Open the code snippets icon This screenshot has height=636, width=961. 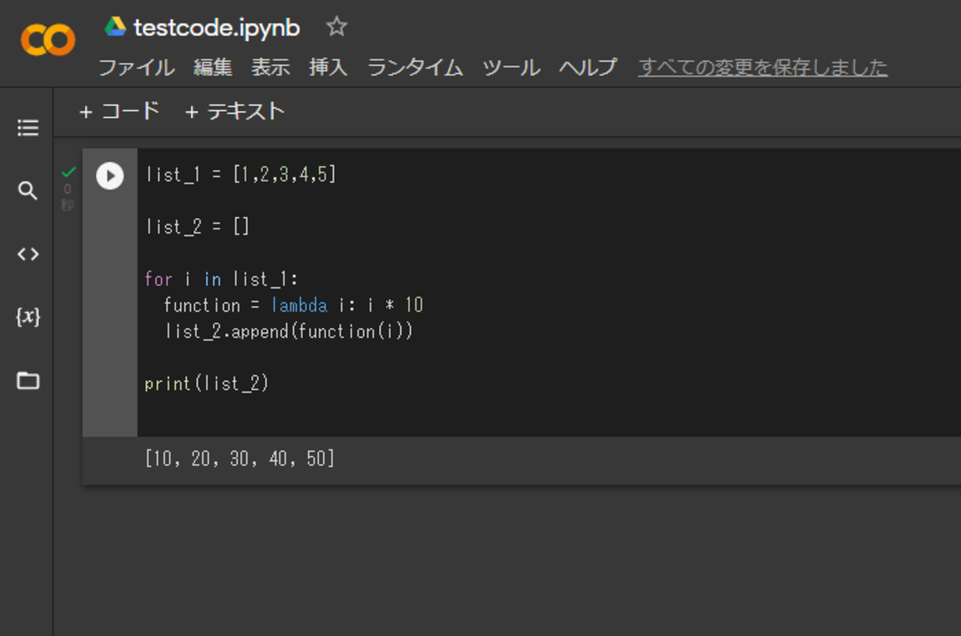28,254
